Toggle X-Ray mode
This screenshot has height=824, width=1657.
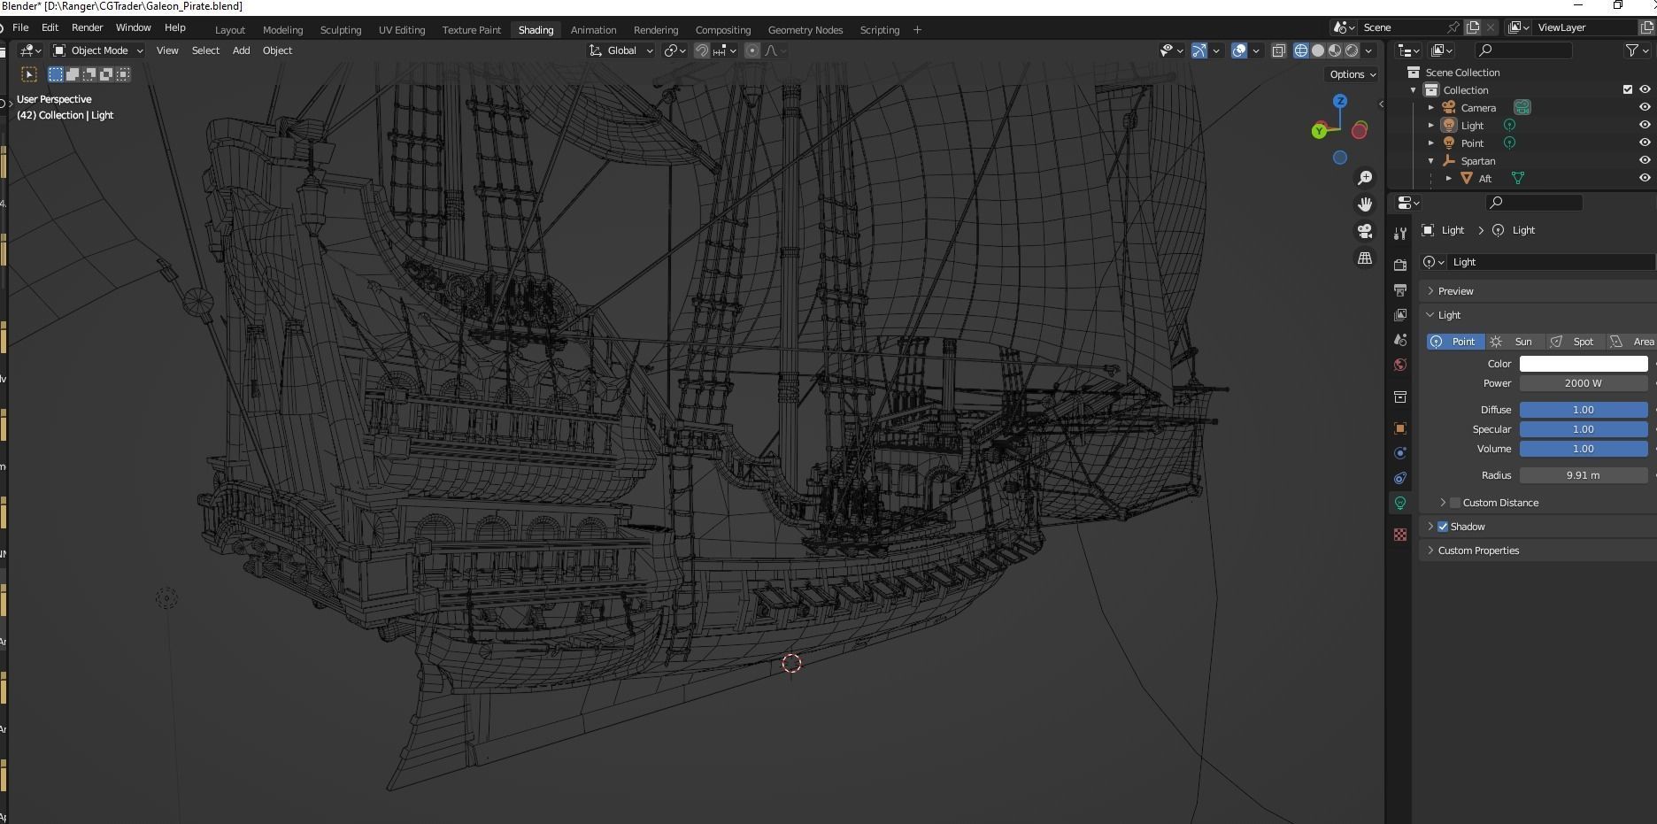pyautogui.click(x=1278, y=50)
